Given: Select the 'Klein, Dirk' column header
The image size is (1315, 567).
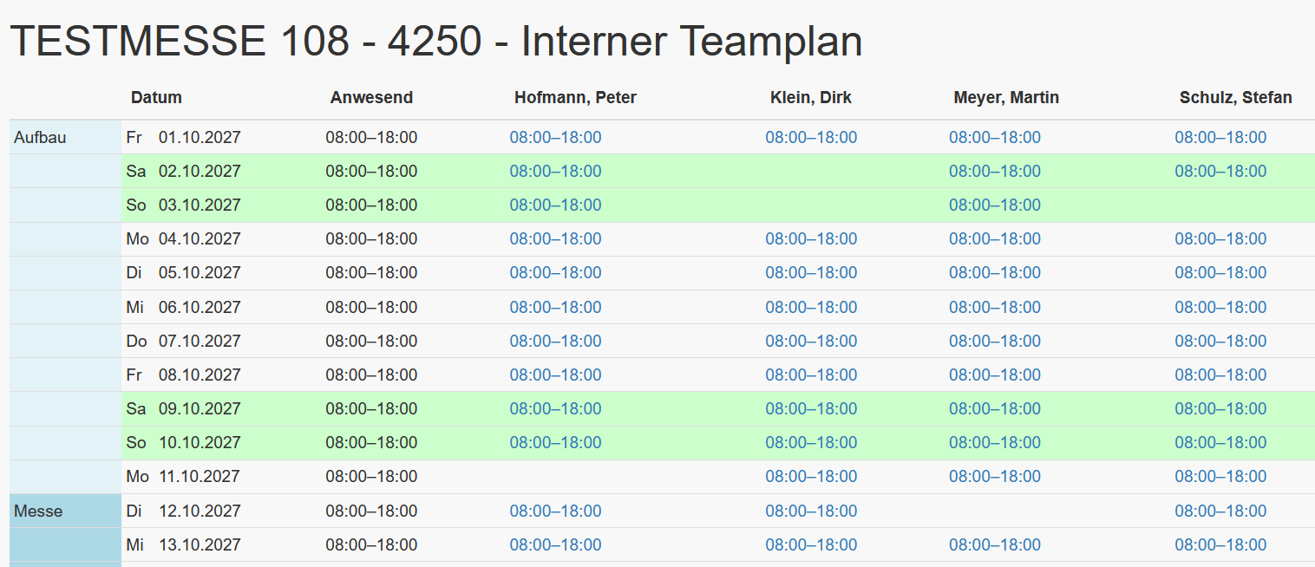Looking at the screenshot, I should [x=811, y=97].
